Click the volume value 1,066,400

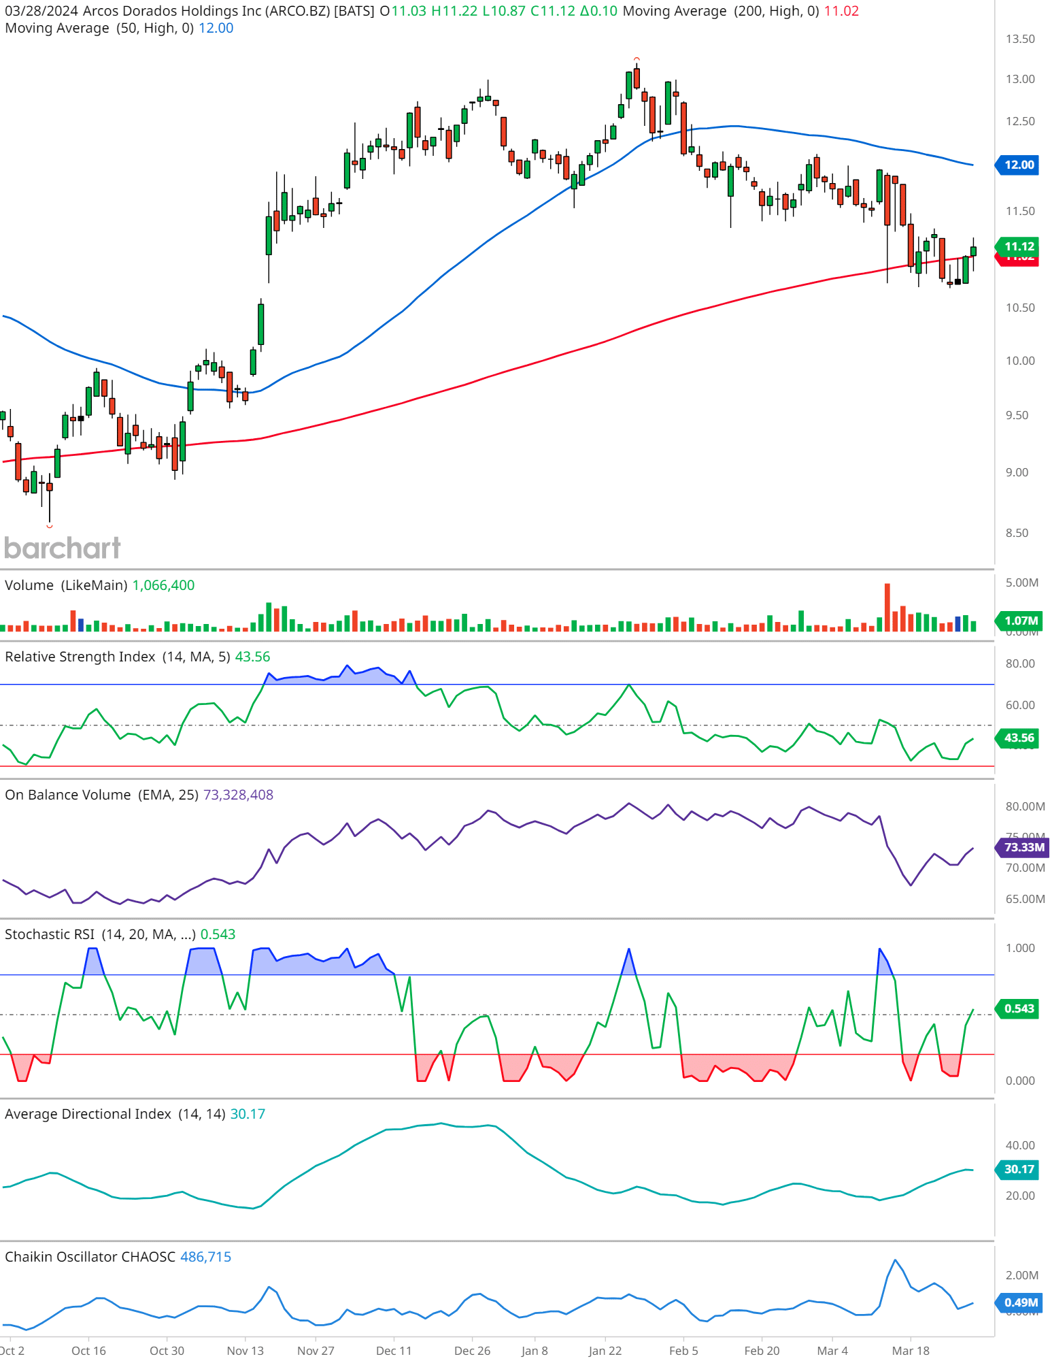[163, 585]
